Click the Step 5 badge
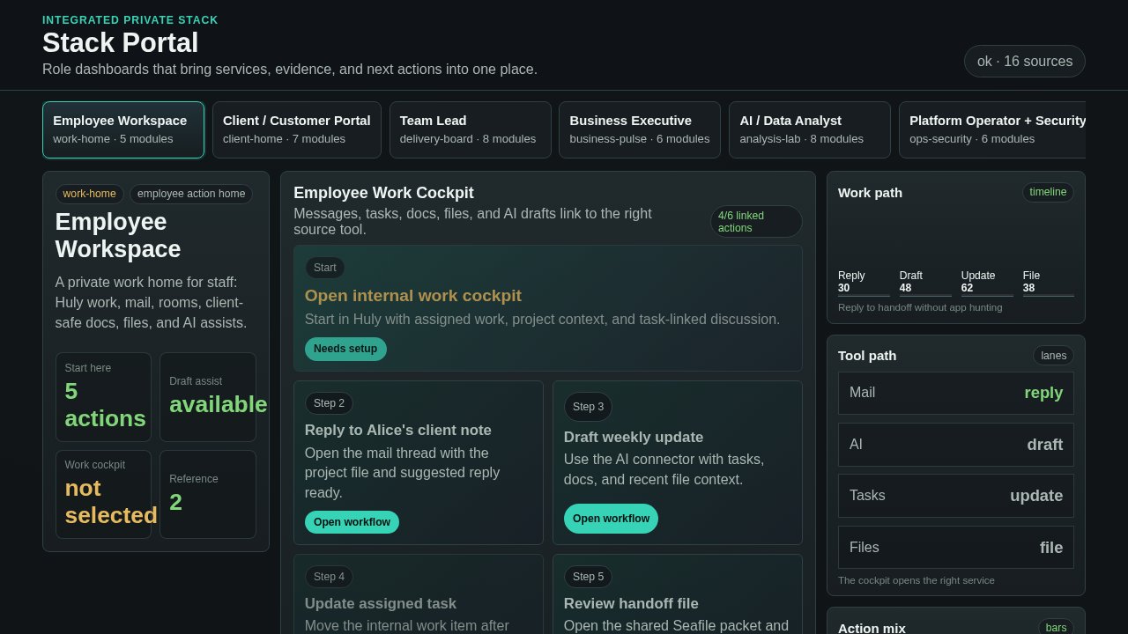The height and width of the screenshot is (634, 1128). pos(588,577)
